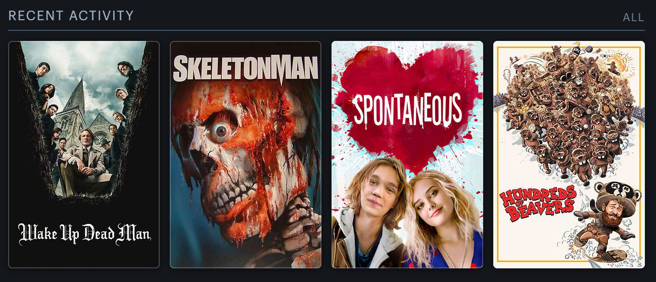This screenshot has width=656, height=282.
Task: Click the skull's eyeball on SkeletonMan poster
Action: click(221, 132)
